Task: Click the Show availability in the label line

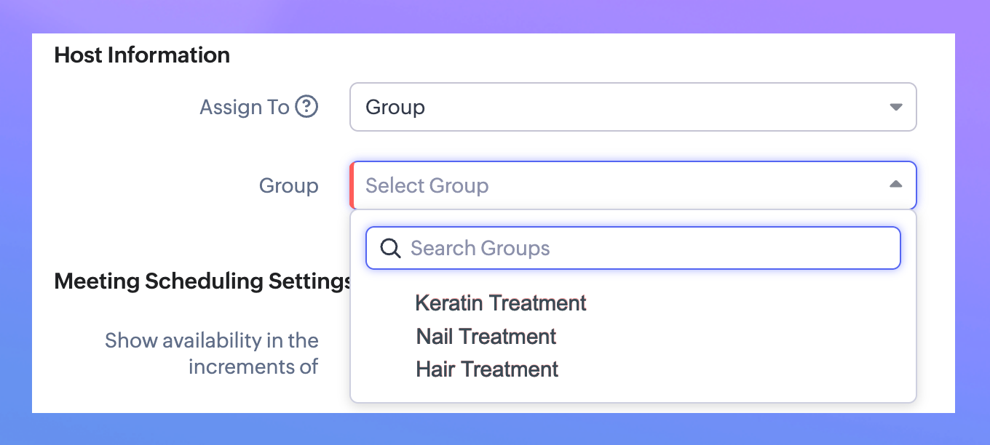Action: 212,340
